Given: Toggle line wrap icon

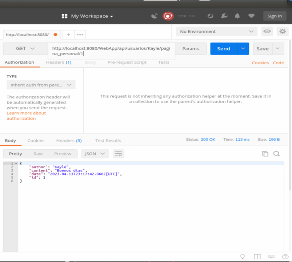Looking at the screenshot, I should pyautogui.click(x=119, y=154).
